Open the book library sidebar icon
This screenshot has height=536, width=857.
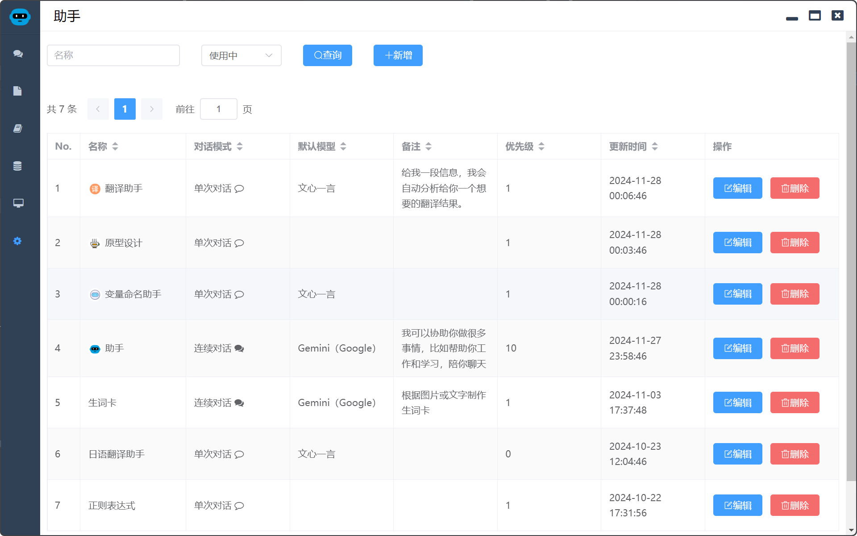pos(17,129)
